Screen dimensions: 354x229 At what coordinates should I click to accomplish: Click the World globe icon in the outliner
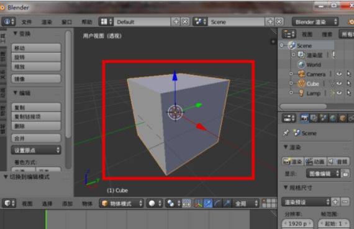(301, 64)
